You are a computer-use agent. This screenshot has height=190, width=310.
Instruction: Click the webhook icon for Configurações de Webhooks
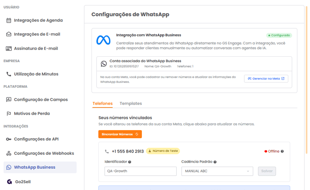click(9, 153)
